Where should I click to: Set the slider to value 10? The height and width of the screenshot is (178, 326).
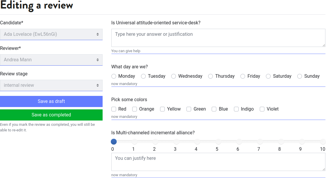click(323, 142)
